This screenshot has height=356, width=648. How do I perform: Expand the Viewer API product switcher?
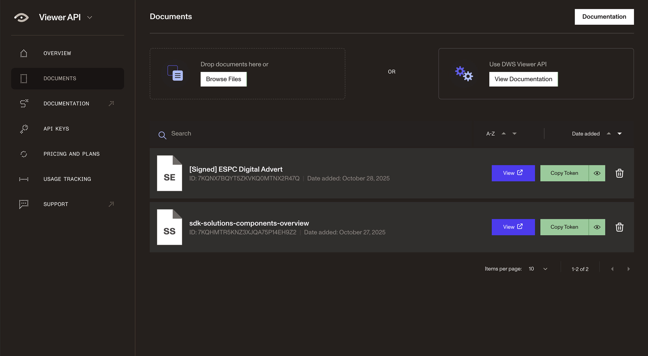pos(90,17)
